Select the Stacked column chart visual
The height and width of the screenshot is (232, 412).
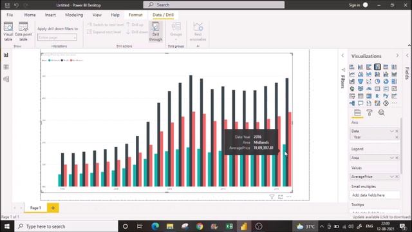point(360,67)
